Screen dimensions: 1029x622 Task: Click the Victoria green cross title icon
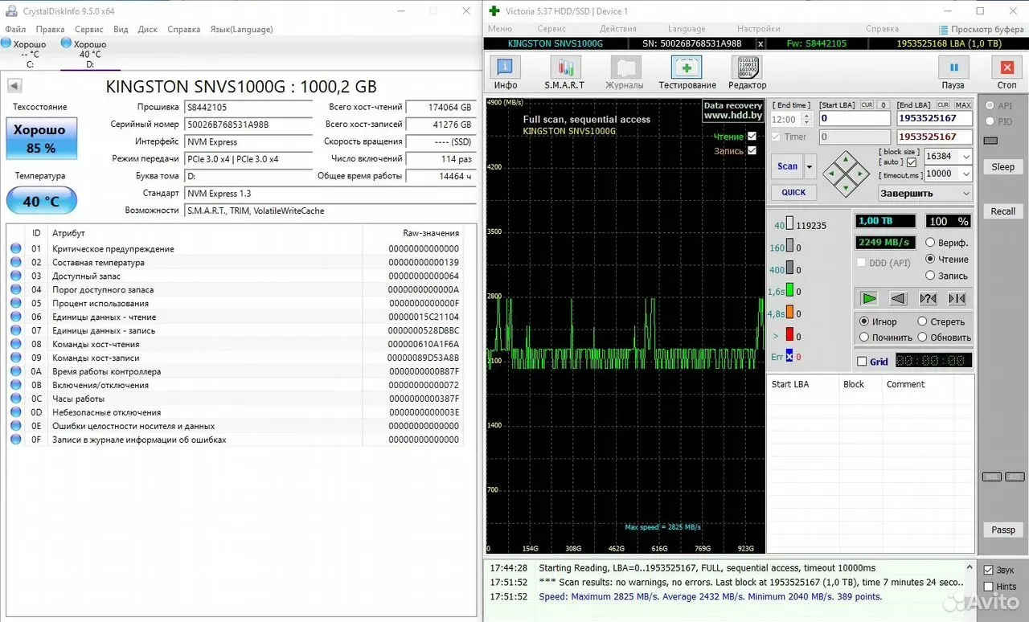coord(494,11)
